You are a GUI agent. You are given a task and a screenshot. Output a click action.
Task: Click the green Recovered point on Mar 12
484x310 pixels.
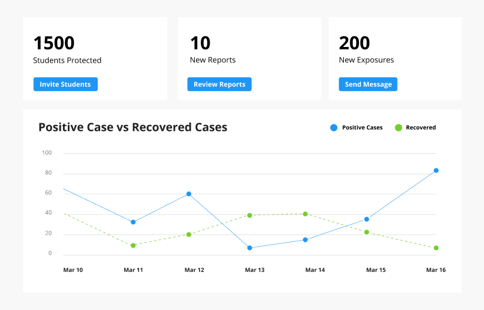189,235
